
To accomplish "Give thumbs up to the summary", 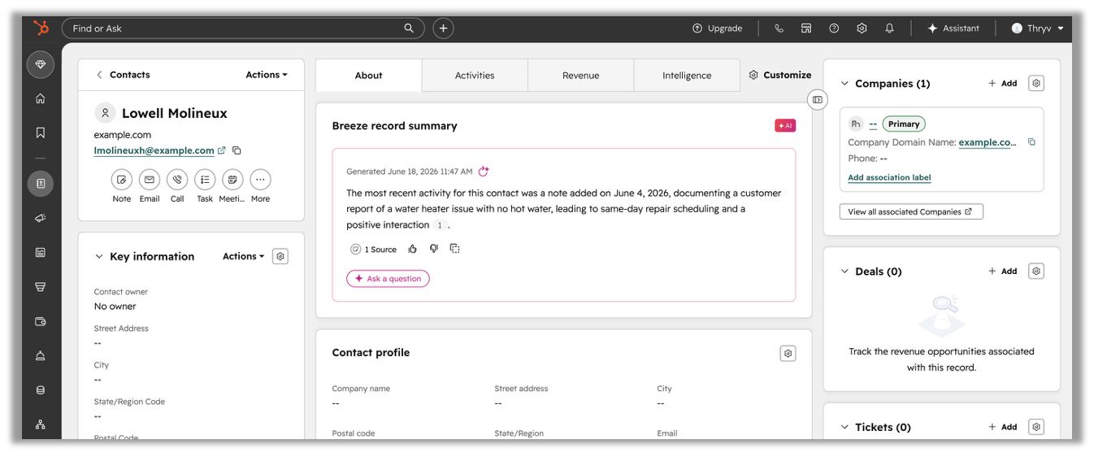I will (413, 249).
